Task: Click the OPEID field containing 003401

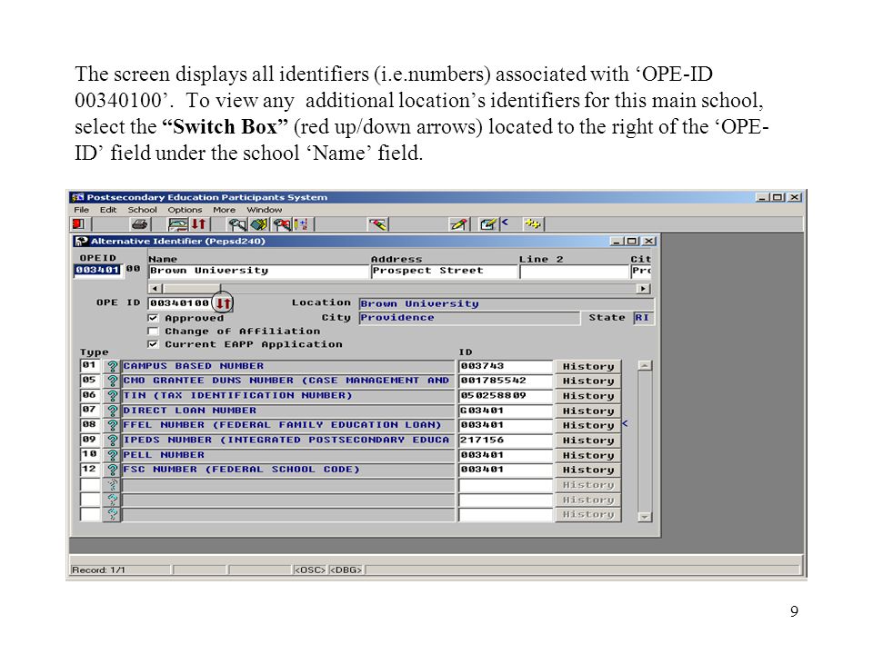Action: click(97, 271)
